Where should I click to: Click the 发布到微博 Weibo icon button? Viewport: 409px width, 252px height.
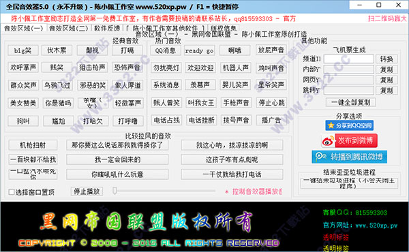(350, 141)
